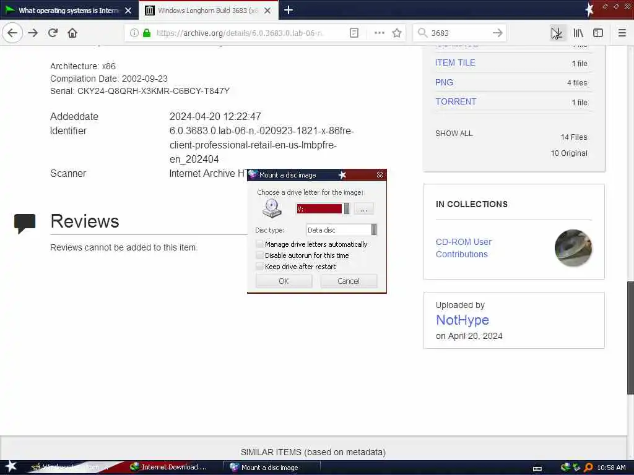This screenshot has height=475, width=634.
Task: Click the 10:58 AM clock
Action: (x=611, y=468)
